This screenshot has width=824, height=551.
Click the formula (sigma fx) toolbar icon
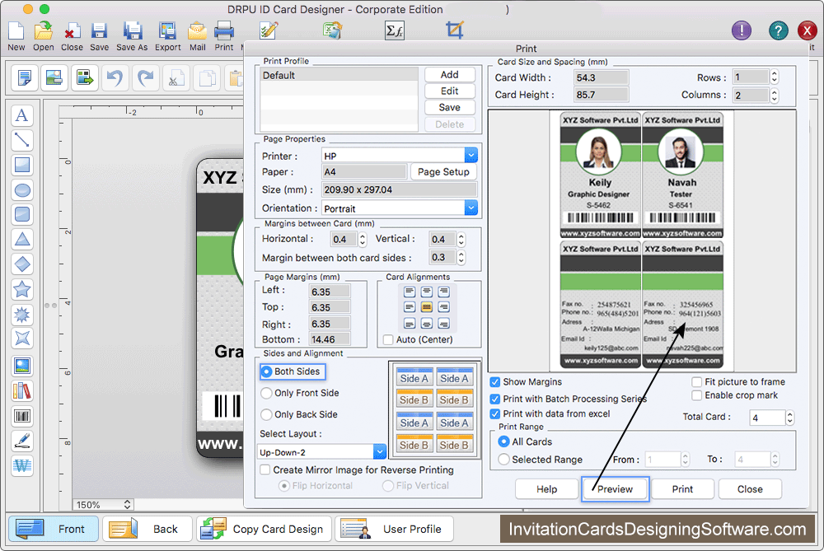[394, 30]
